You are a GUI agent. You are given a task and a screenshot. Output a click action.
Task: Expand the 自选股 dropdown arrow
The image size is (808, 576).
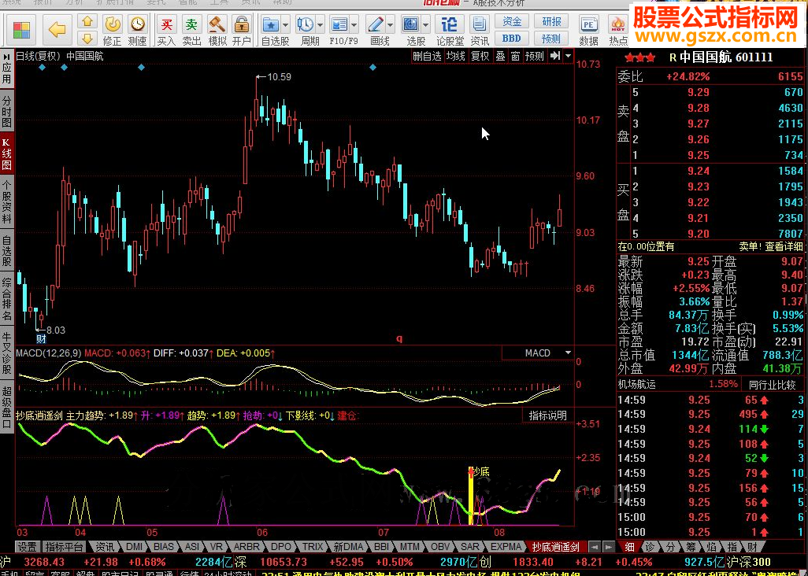(x=285, y=24)
